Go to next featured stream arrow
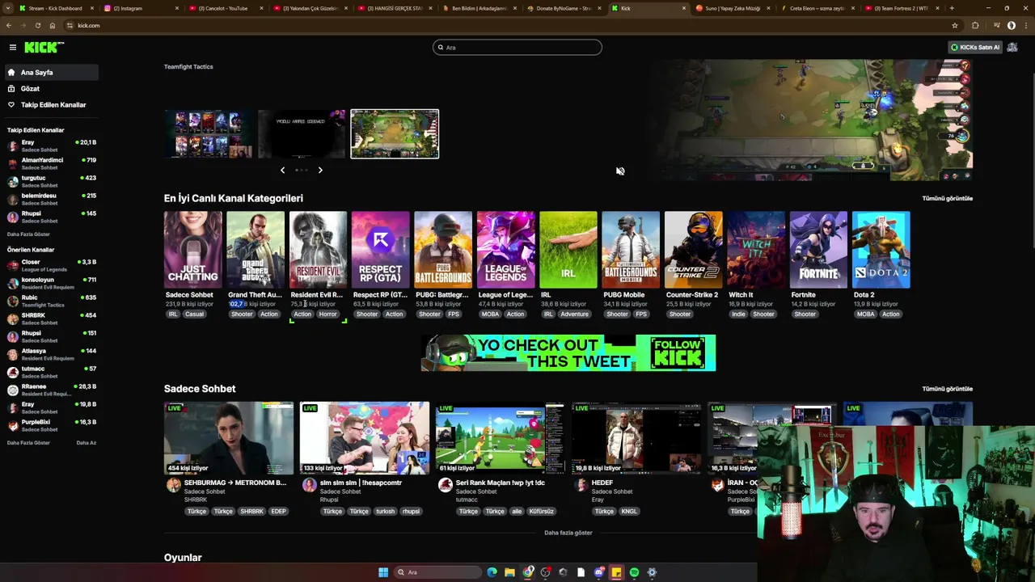Viewport: 1035px width, 582px height. (x=320, y=171)
